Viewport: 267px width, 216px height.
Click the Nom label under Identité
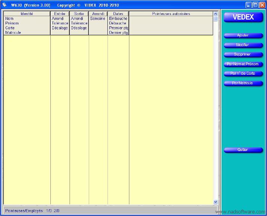pyautogui.click(x=9, y=18)
